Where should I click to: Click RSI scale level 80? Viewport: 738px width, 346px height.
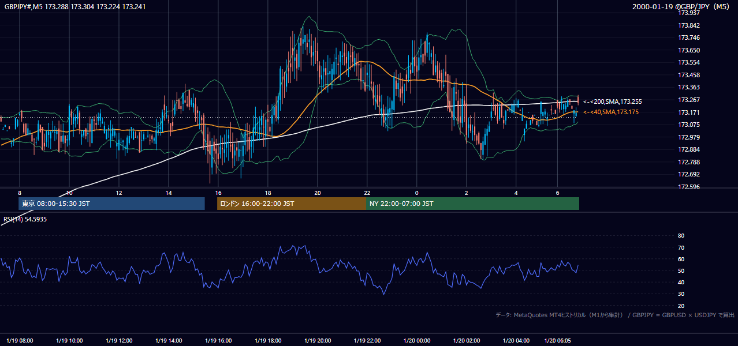(x=681, y=236)
